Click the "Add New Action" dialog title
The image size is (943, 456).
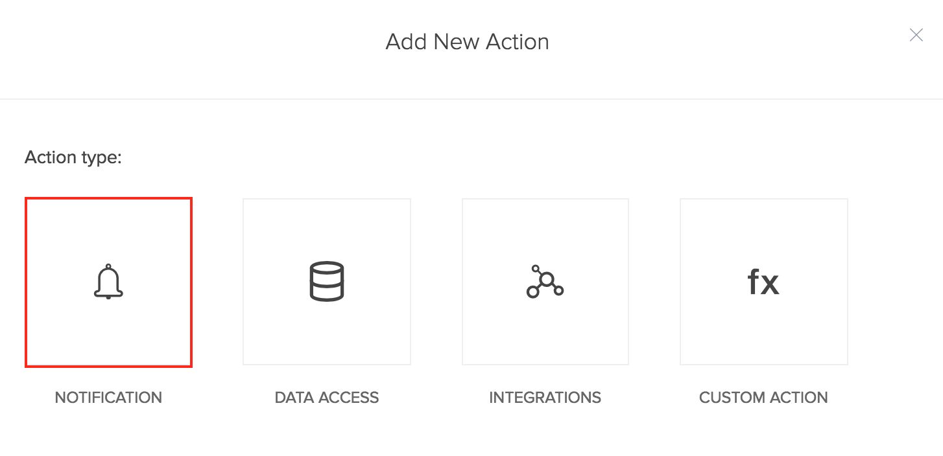(x=467, y=42)
